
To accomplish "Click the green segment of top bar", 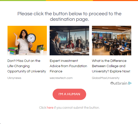I will click(x=23, y=1).
